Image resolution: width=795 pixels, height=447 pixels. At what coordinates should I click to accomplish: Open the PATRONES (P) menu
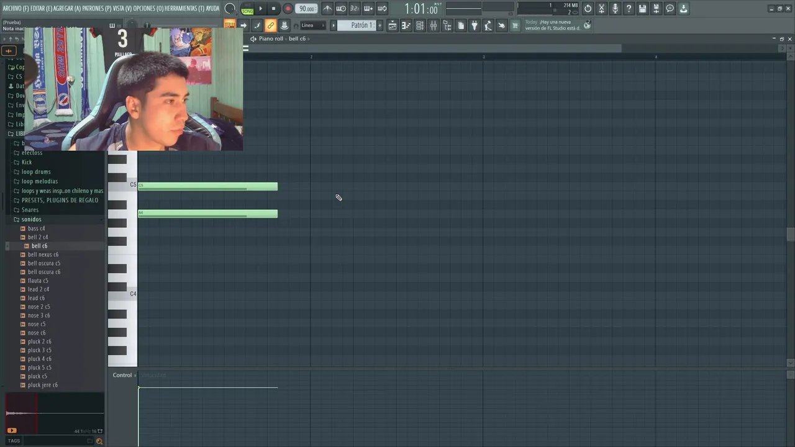pyautogui.click(x=97, y=9)
